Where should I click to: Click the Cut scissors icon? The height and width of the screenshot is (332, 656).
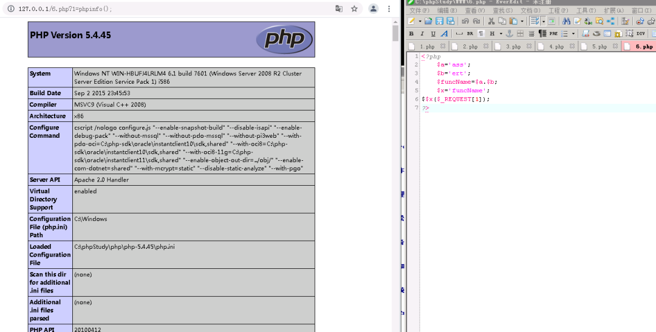(x=491, y=21)
